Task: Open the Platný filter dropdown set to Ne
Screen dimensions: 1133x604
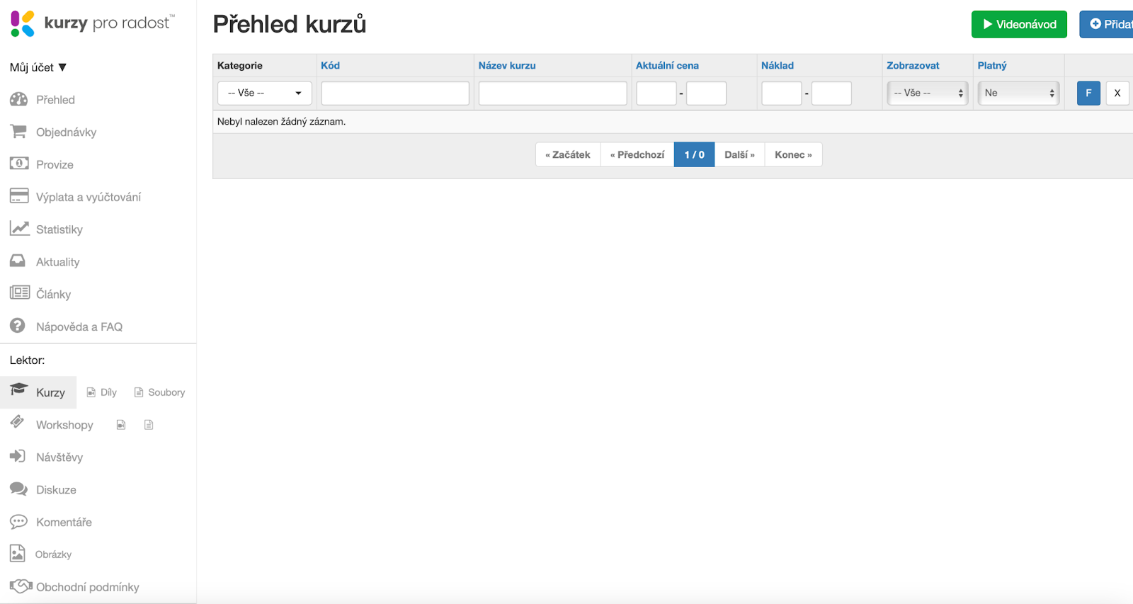Action: tap(1018, 93)
